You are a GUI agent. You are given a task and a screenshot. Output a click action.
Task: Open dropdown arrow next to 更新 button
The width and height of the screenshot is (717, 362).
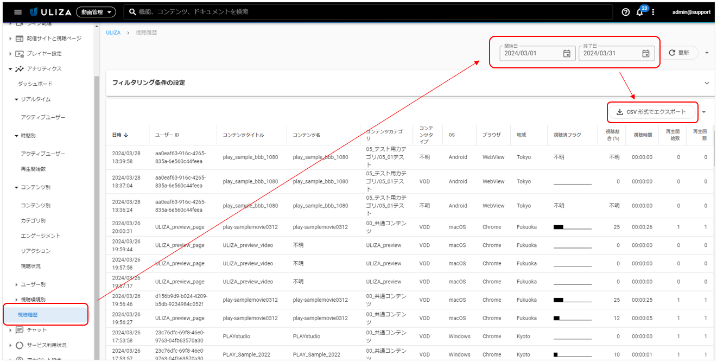pos(707,53)
